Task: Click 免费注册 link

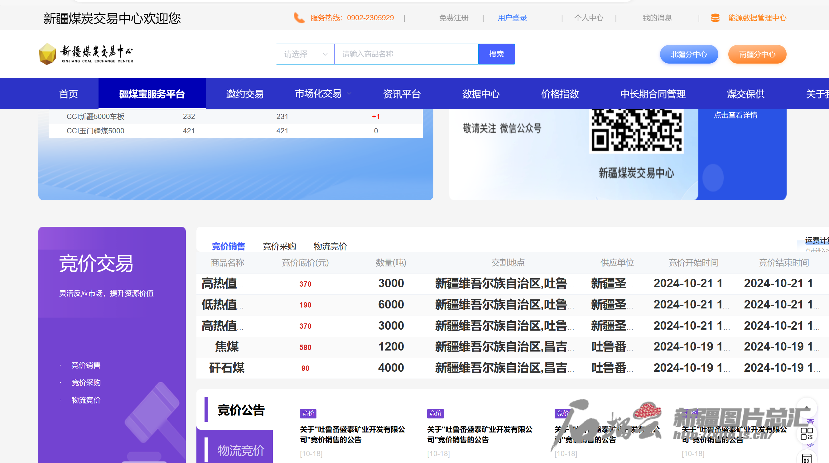Action: (x=453, y=18)
